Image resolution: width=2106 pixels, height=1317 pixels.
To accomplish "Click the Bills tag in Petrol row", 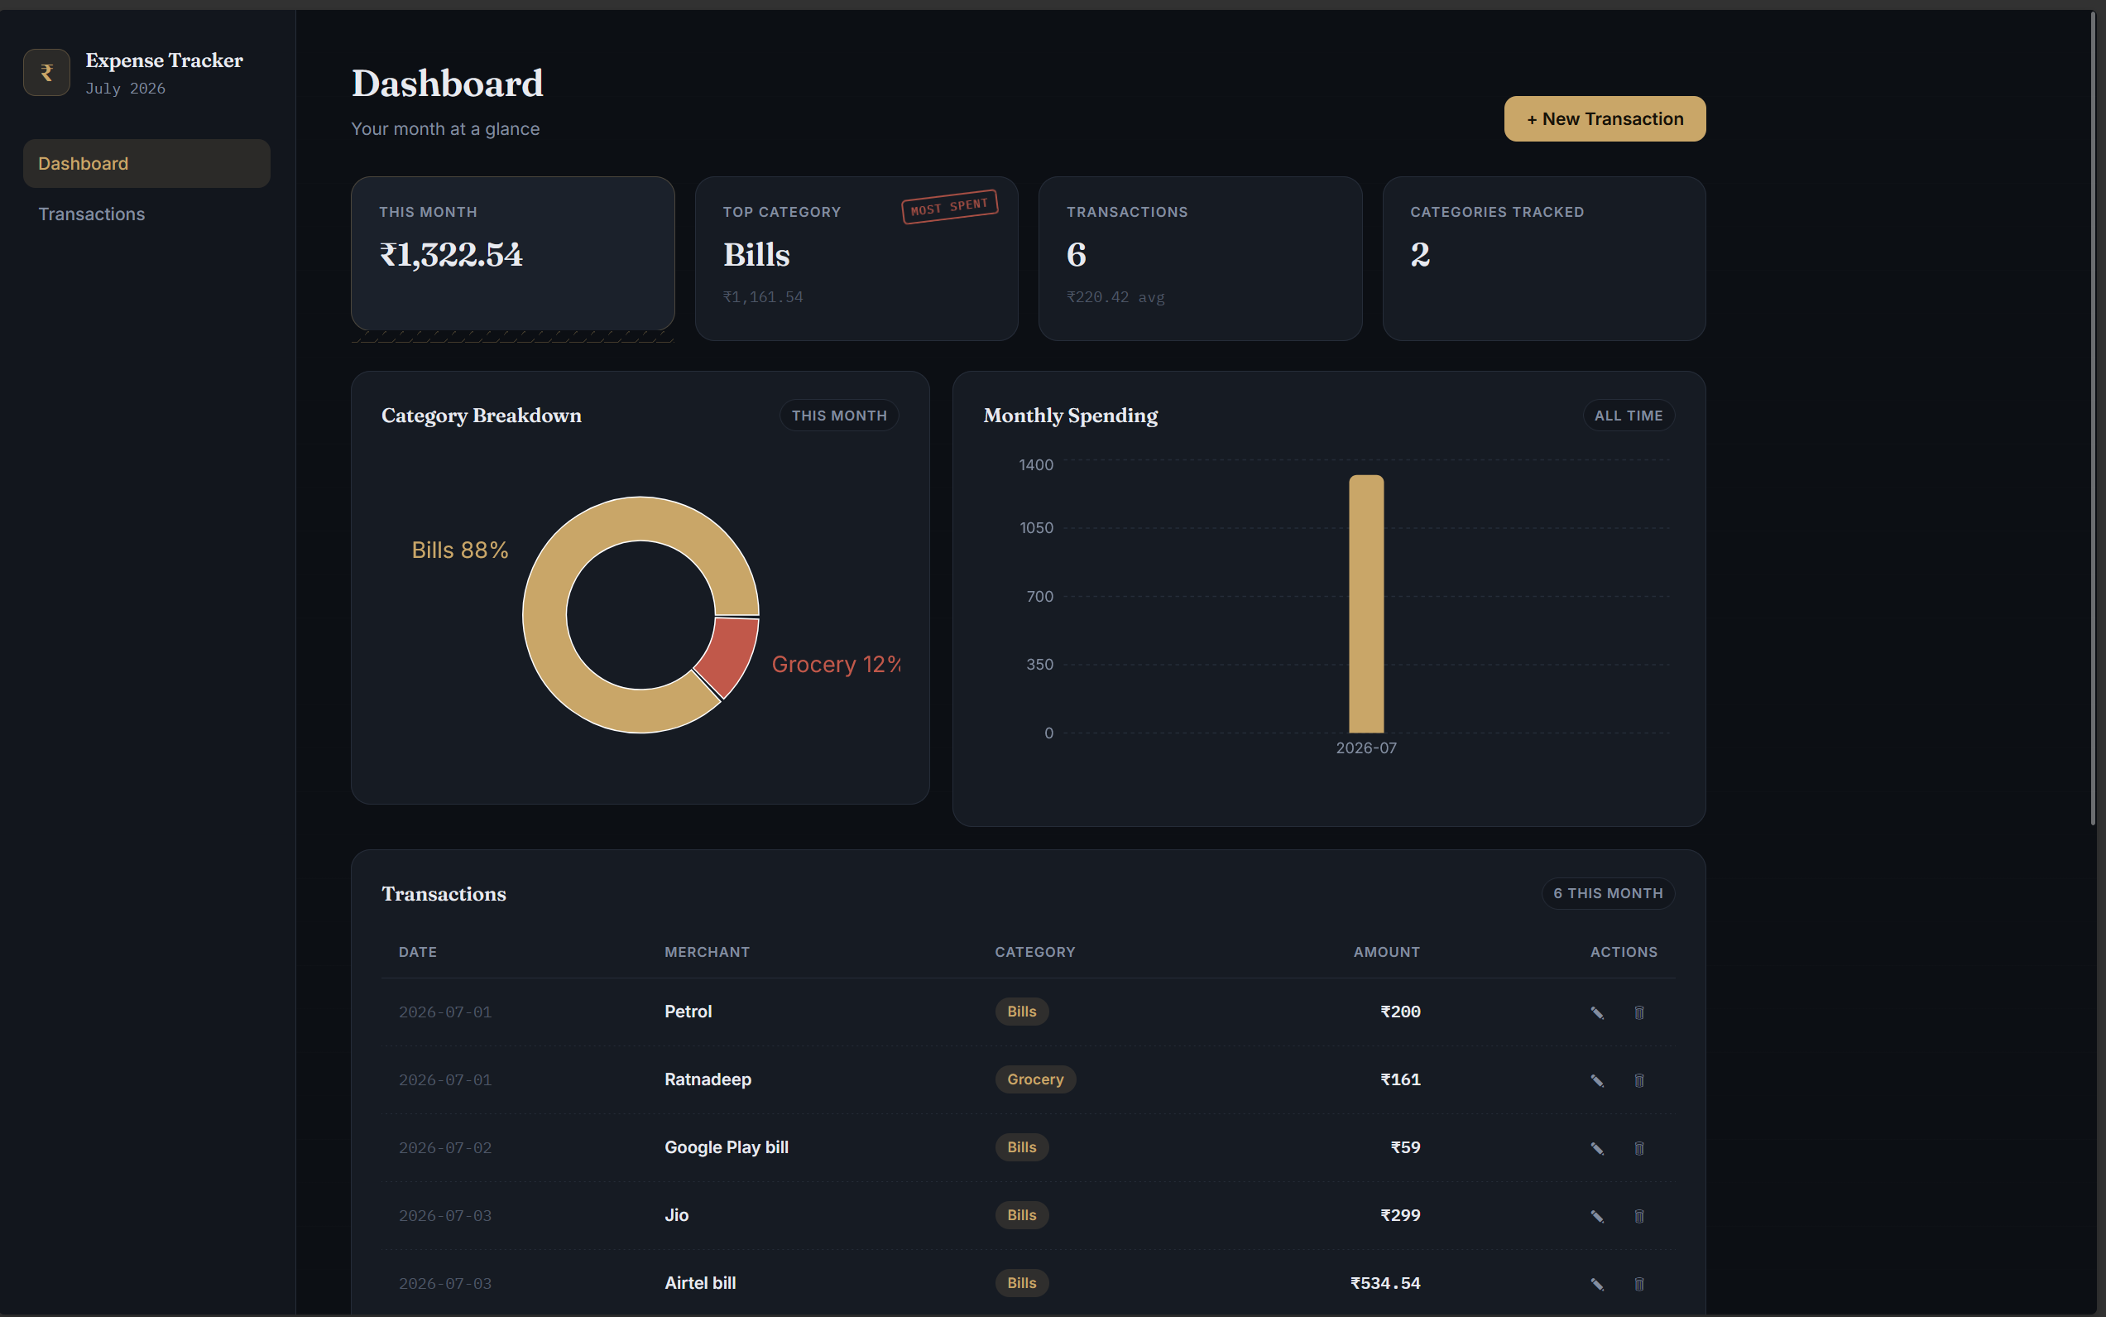I will click(1022, 1012).
